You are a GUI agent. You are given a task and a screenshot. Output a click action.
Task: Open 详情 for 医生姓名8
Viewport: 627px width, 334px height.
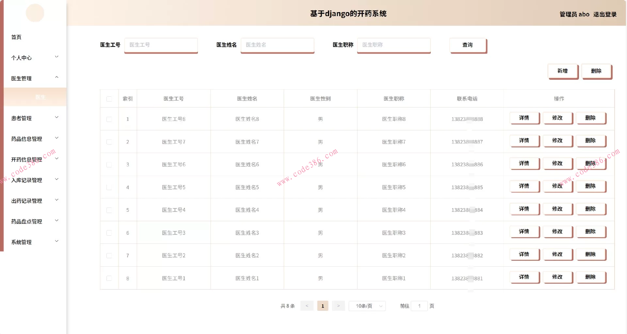[x=524, y=118]
